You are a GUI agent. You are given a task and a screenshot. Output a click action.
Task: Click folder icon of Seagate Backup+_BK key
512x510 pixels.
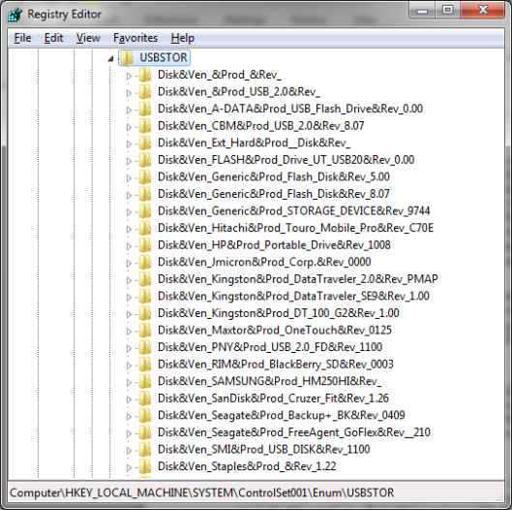point(144,415)
